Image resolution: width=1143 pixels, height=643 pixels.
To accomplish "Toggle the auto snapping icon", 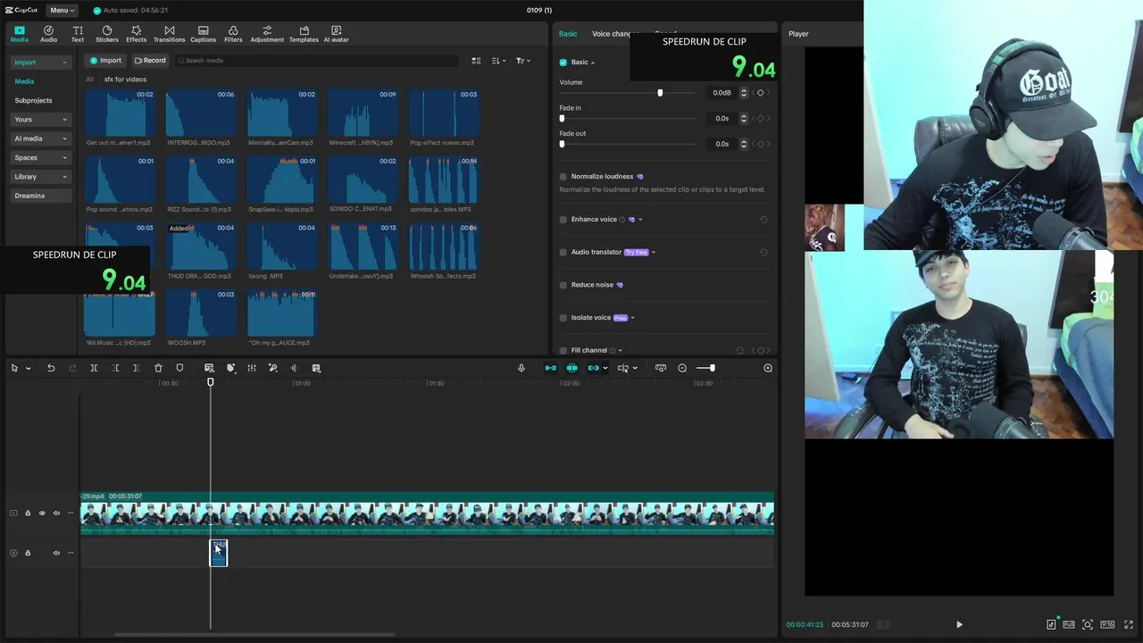I will coord(572,368).
